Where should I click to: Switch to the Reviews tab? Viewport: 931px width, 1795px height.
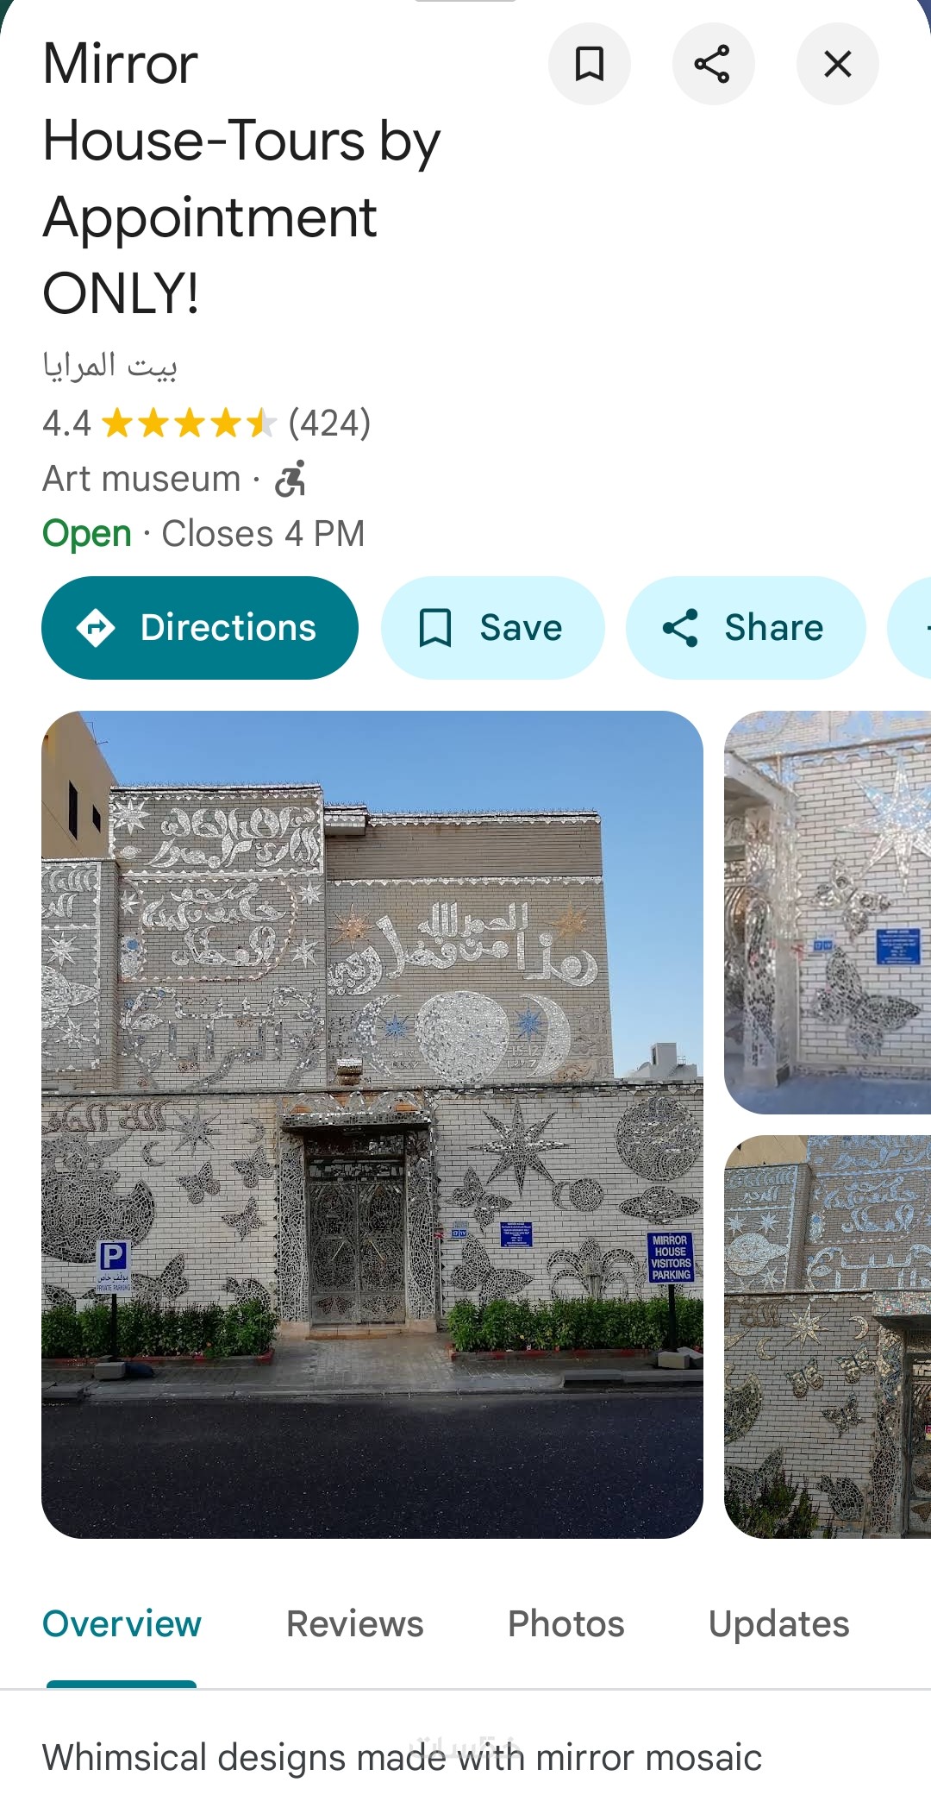pyautogui.click(x=355, y=1624)
